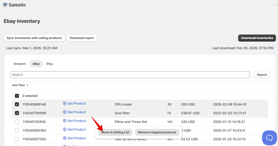Screen dimensions: 278x146
Task: Switch to the Etsy tab
Action: pyautogui.click(x=50, y=64)
